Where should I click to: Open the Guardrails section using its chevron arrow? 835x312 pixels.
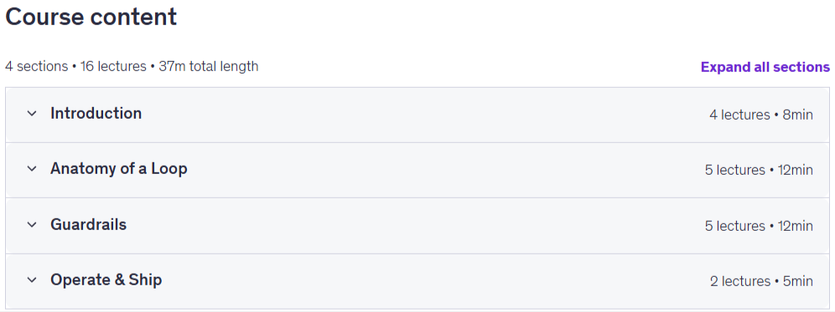click(32, 225)
